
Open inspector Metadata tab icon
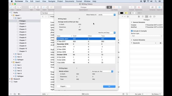[146, 17]
